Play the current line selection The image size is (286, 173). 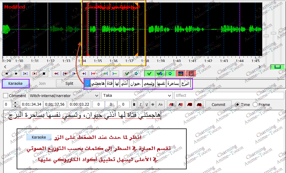(x=35, y=74)
